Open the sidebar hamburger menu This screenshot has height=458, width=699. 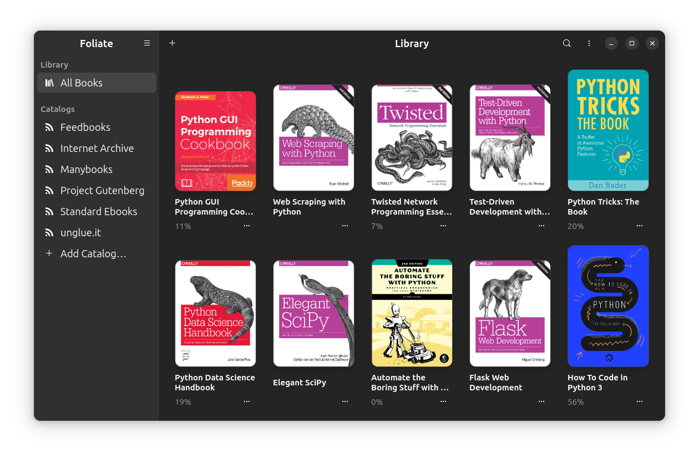(147, 43)
